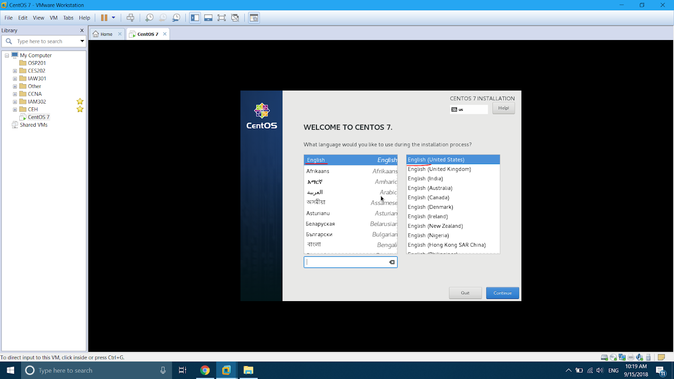Click the printer device status icon
This screenshot has height=379, width=674.
[x=631, y=358]
